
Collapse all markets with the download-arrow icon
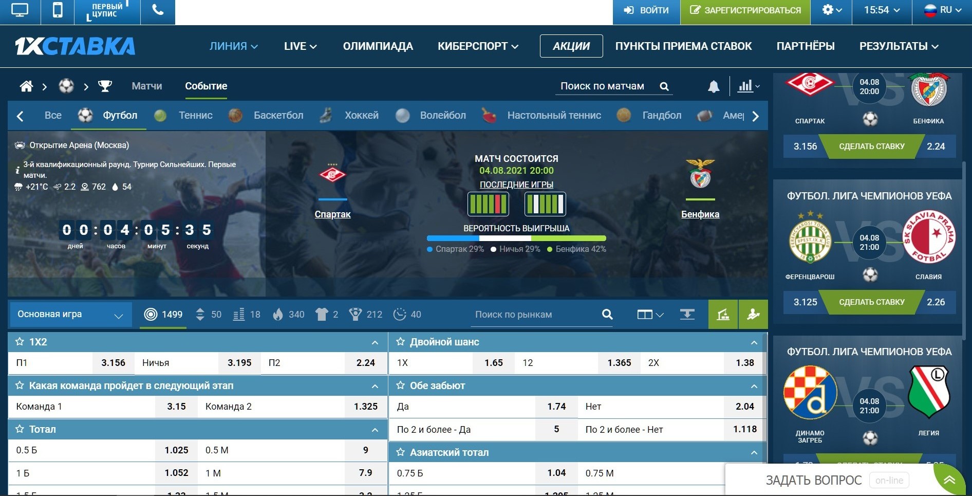(687, 314)
